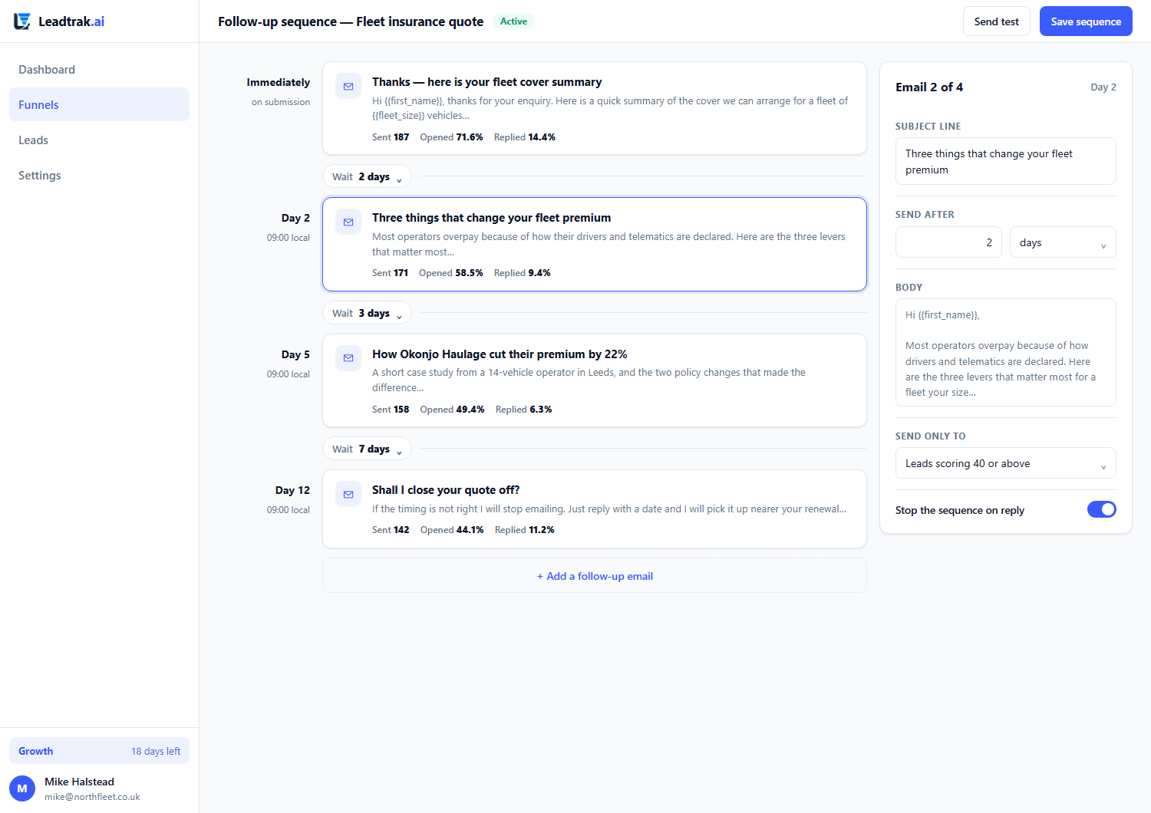1151x813 pixels.
Task: Select the How Okonjo Haulage cut their premium title
Action: click(x=500, y=354)
